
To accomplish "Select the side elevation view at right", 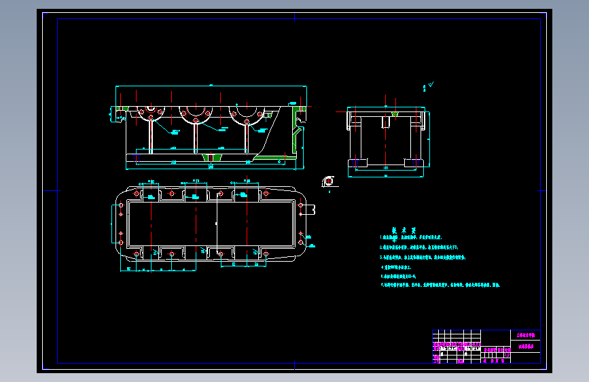I will coord(386,137).
